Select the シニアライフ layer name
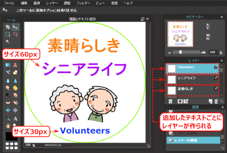227x153 pixels. tap(187, 78)
